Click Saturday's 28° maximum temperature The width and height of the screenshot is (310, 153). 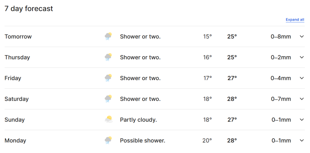232,99
